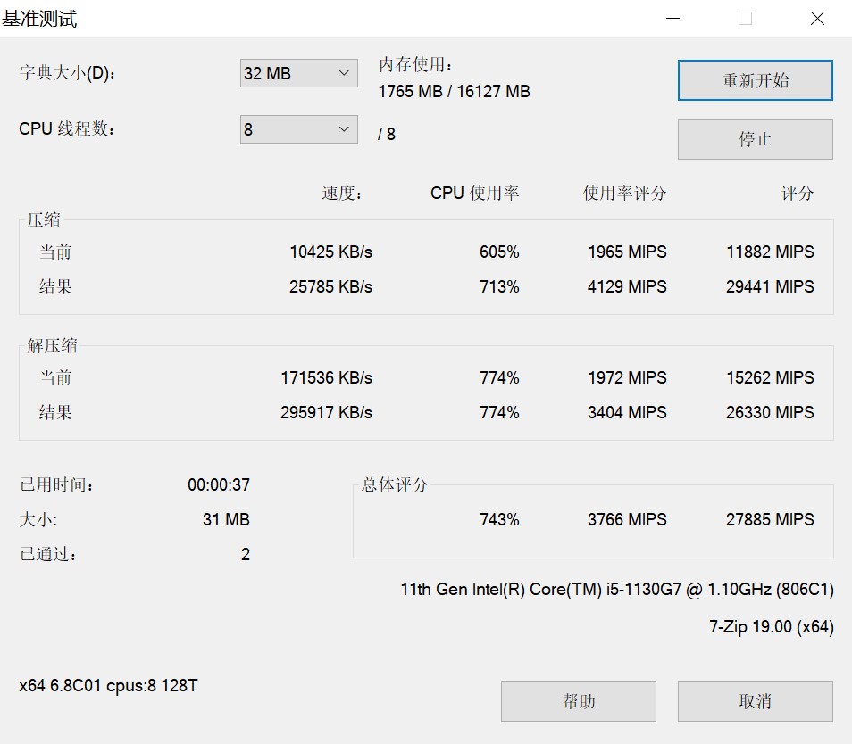Click the elapsed time value 00:00:37
Screen dimensions: 852x744
218,485
